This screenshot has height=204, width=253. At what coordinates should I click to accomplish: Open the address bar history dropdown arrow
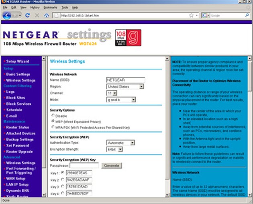(x=197, y=16)
